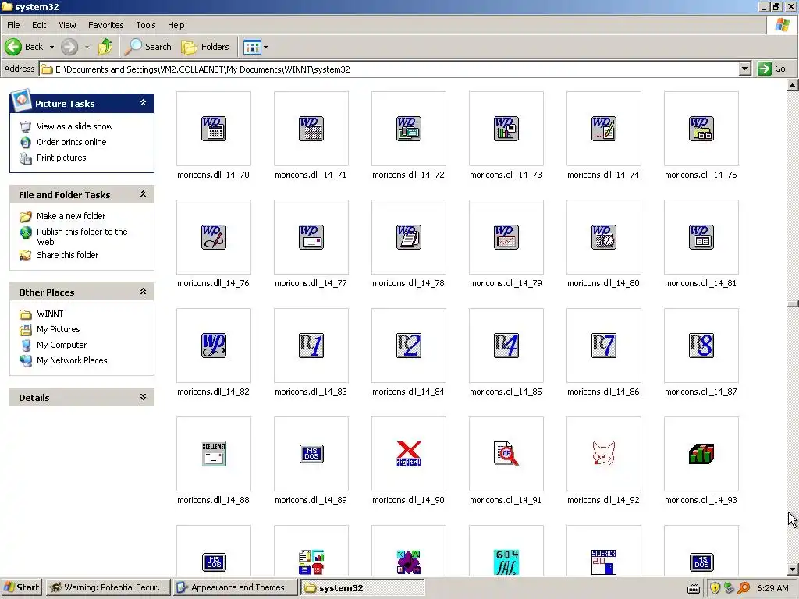Open the Tools menu
This screenshot has width=799, height=599.
[x=146, y=25]
